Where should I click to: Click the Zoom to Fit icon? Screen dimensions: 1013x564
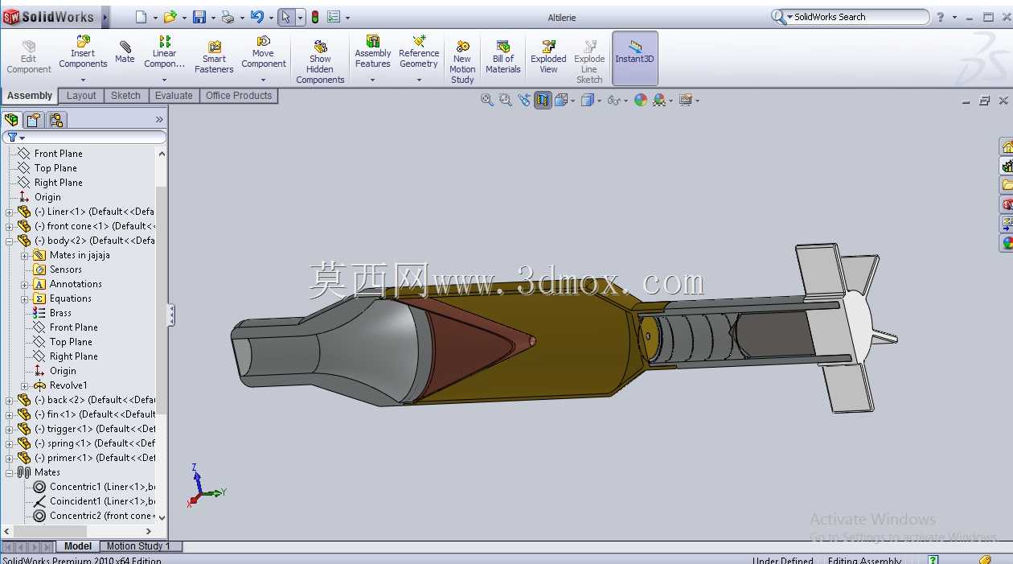click(x=487, y=100)
